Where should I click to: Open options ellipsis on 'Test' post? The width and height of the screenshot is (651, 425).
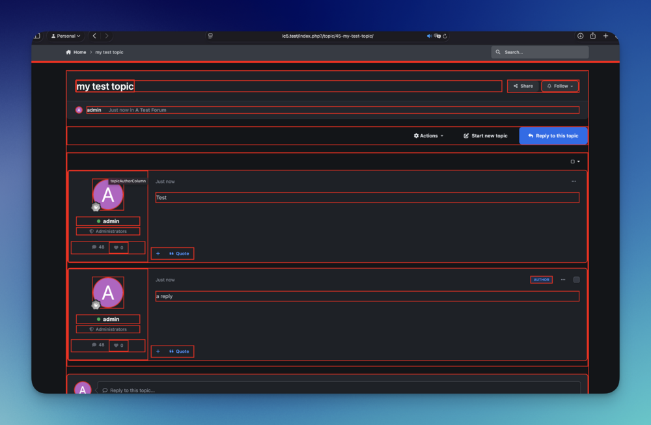[574, 182]
